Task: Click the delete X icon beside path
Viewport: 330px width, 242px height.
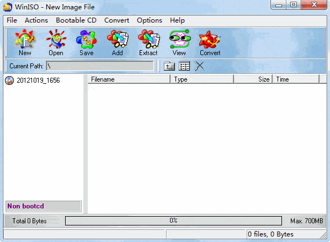Action: tap(199, 66)
